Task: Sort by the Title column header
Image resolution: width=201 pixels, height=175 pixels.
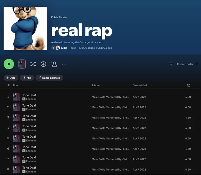Action: 15,85
